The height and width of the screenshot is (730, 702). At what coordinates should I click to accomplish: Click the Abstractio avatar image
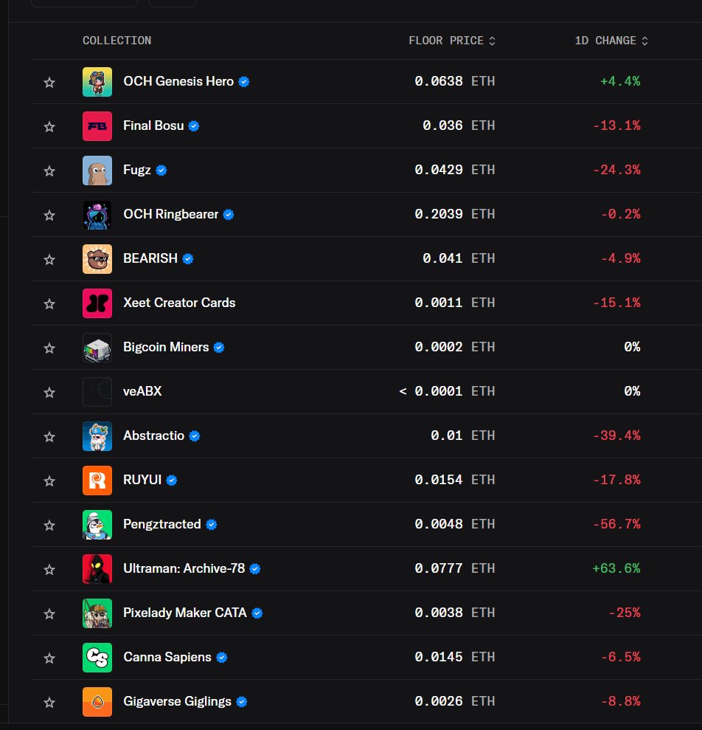(x=97, y=436)
